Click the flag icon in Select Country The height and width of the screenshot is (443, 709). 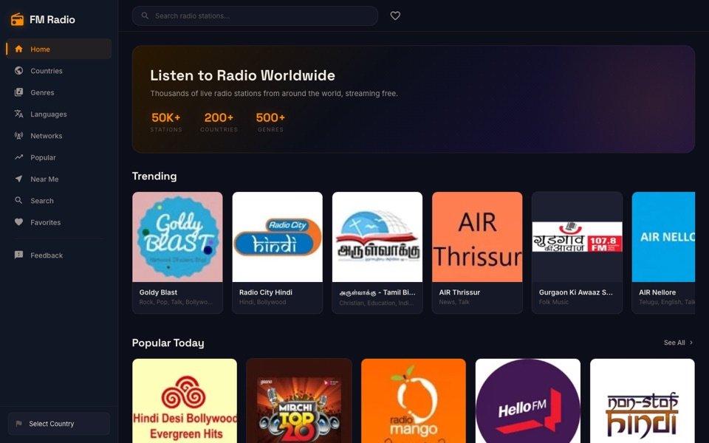(x=19, y=424)
